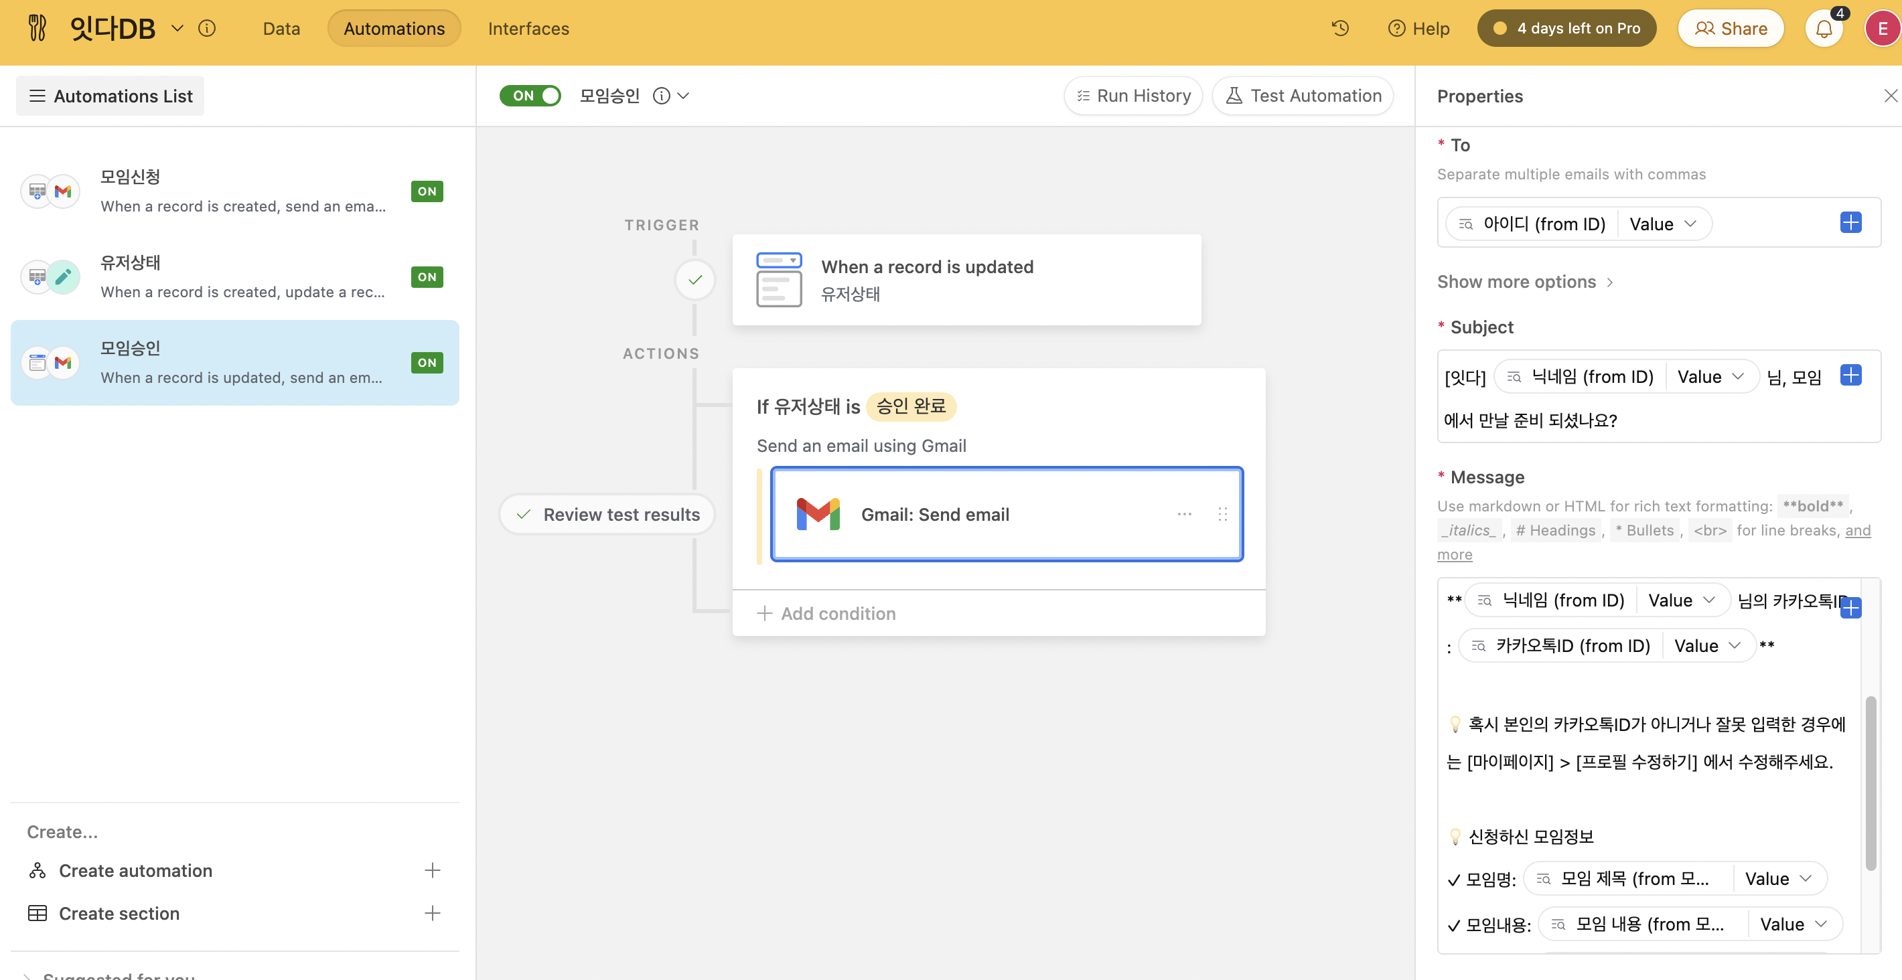Image resolution: width=1902 pixels, height=980 pixels.
Task: Toggle the automation ON switch off
Action: pos(530,96)
